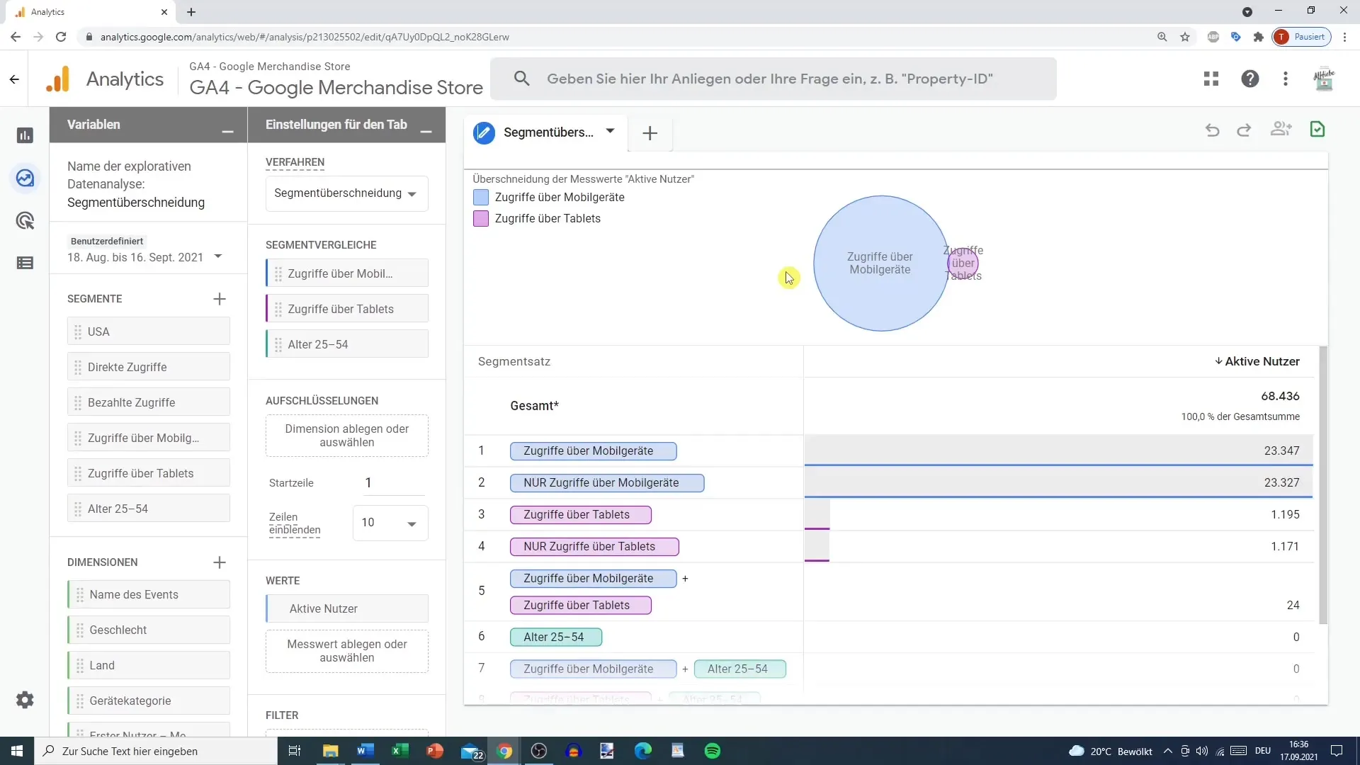The image size is (1360, 765).
Task: Open Admin settings gear icon
Action: point(25,700)
